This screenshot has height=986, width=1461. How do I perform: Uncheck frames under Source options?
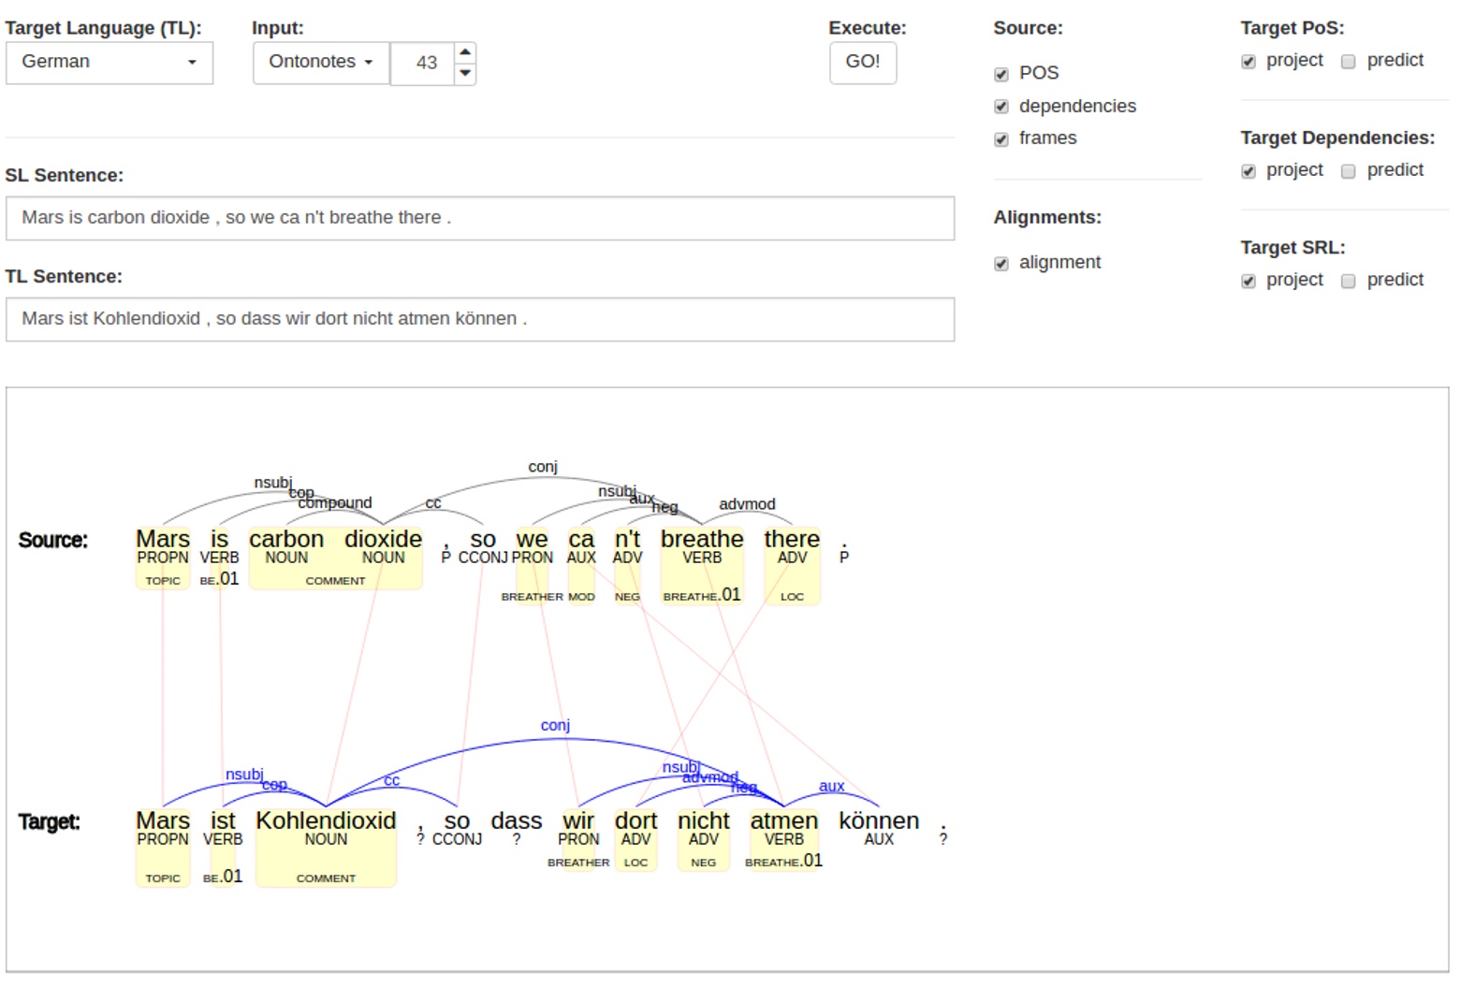(x=1001, y=138)
